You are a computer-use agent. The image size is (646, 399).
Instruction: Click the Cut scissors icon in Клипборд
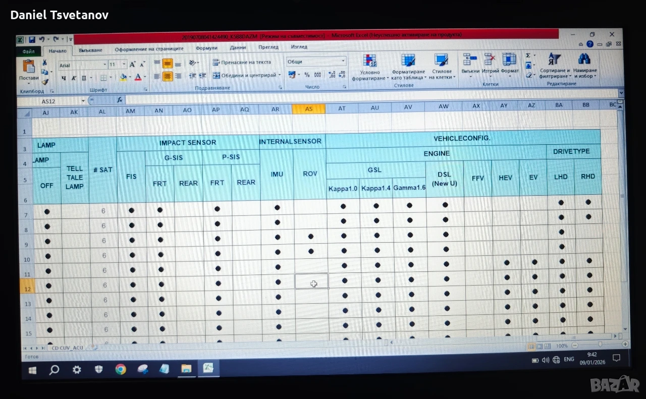click(x=44, y=63)
